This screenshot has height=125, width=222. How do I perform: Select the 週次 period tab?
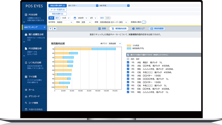coord(57,18)
